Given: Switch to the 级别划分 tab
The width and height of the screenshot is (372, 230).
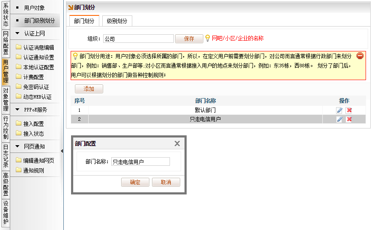Looking at the screenshot, I should [x=117, y=21].
